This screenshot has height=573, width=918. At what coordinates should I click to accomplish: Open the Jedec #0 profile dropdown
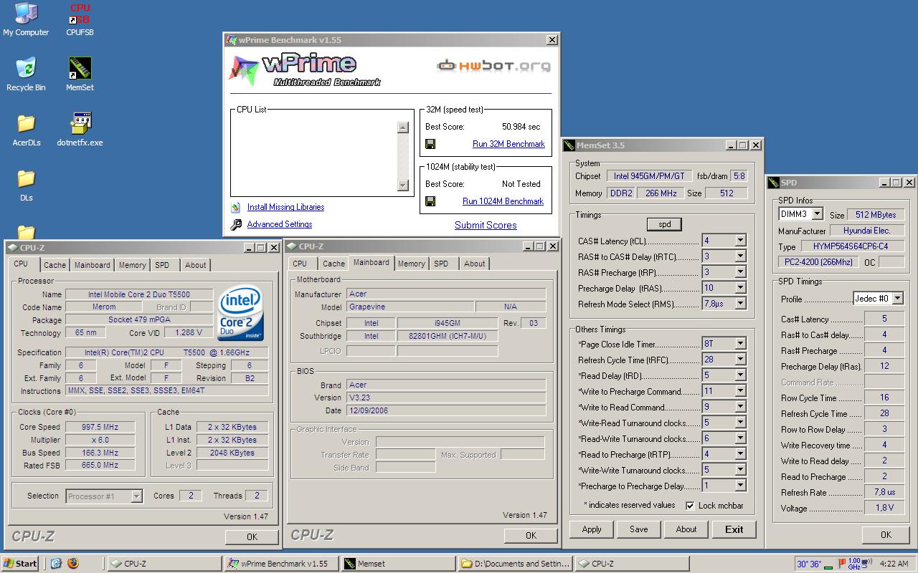(x=897, y=299)
